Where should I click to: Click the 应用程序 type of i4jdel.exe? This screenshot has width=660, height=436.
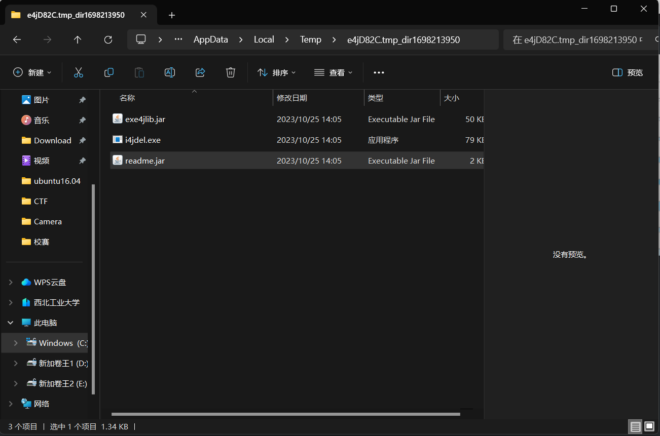[383, 140]
